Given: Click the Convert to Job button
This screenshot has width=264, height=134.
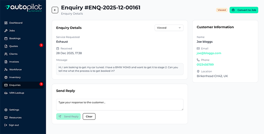Looking at the screenshot, I should click(244, 10).
